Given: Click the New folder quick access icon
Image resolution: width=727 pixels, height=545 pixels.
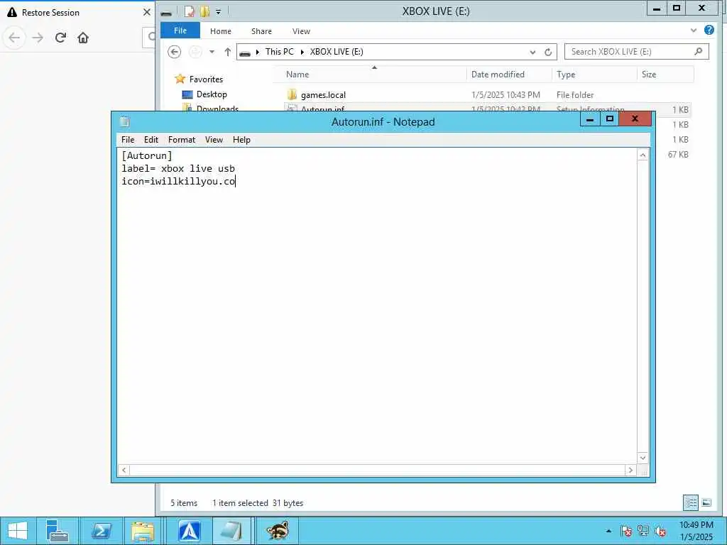Looking at the screenshot, I should coord(204,11).
